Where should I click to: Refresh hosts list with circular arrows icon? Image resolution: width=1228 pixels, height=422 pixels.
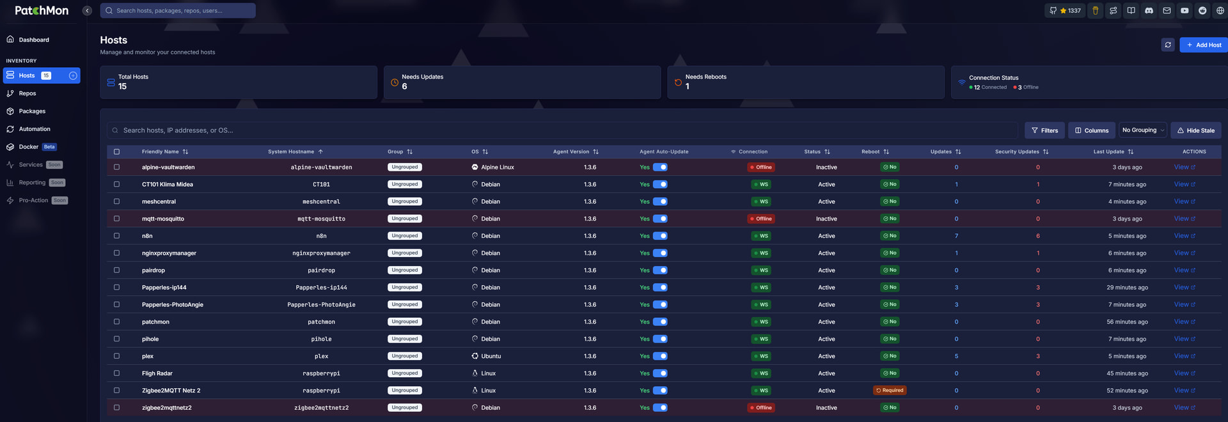coord(1167,45)
